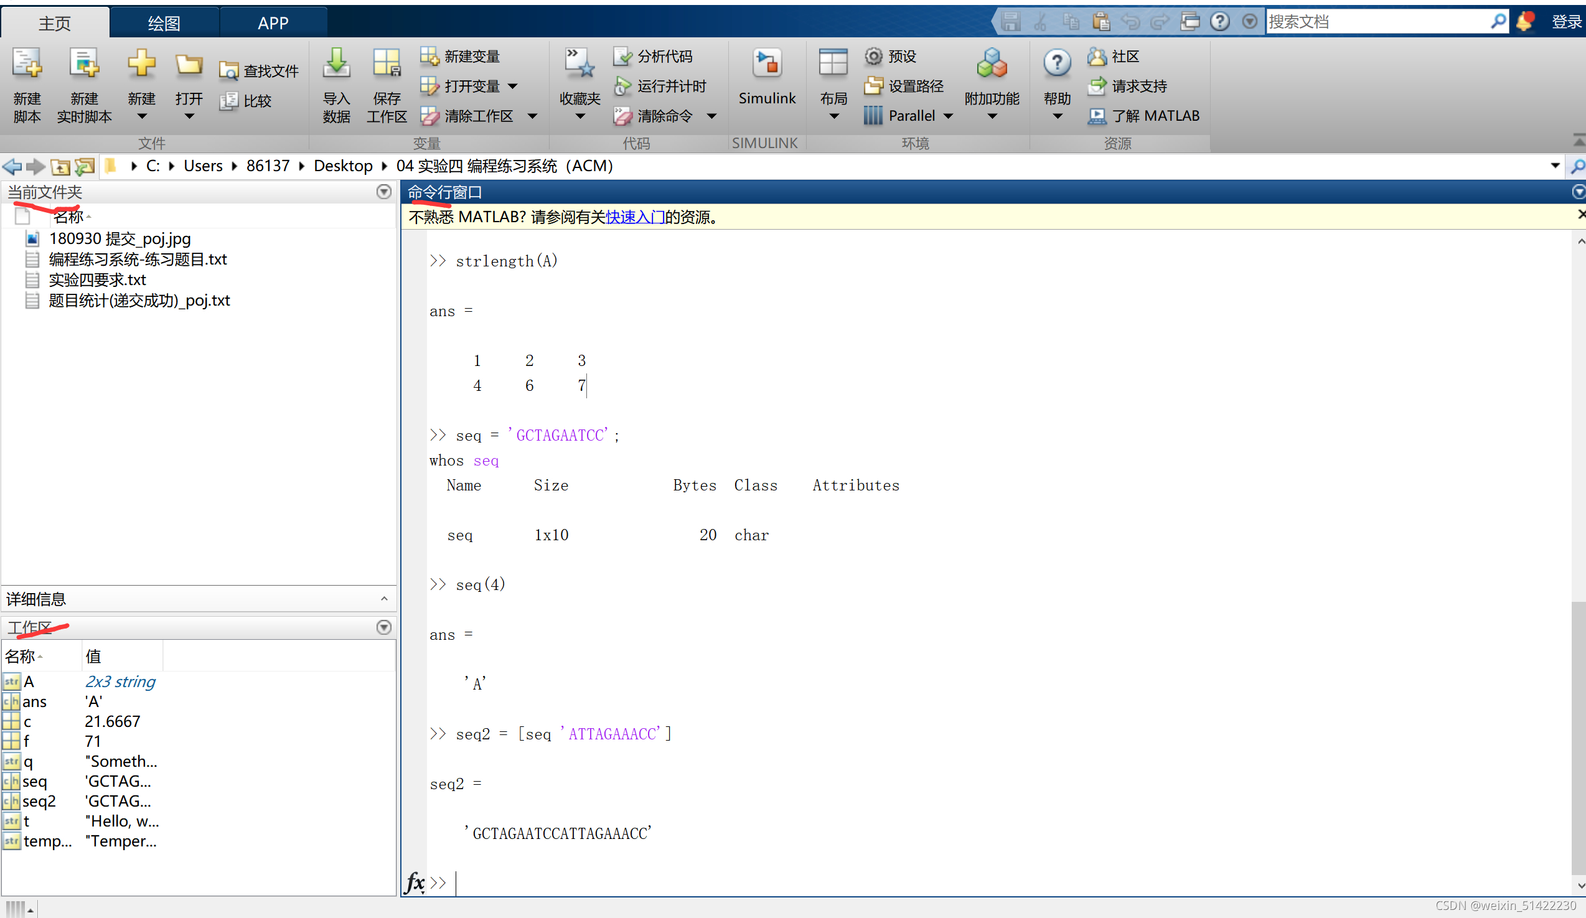This screenshot has width=1586, height=918.
Task: Expand the 新建 dropdown arrow
Action: [x=142, y=116]
